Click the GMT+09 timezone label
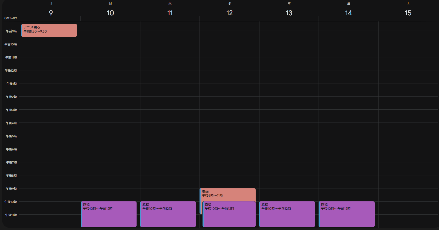The image size is (439, 230). click(11, 18)
